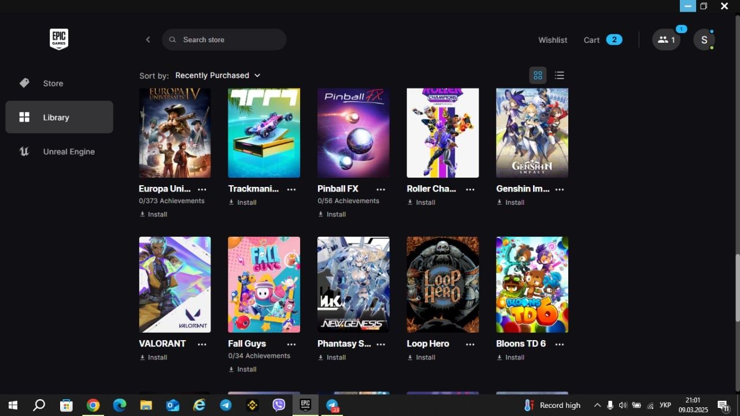Install Loop Hero

pyautogui.click(x=421, y=358)
